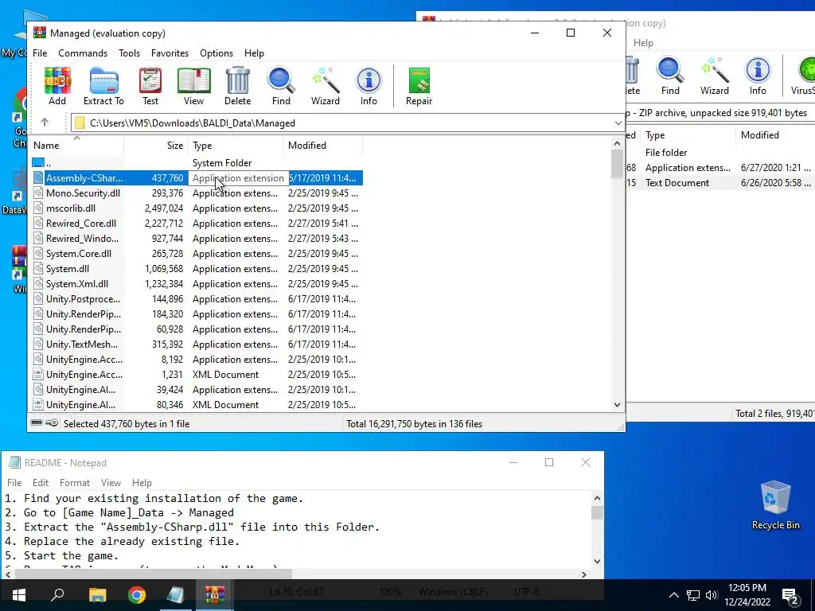Click Find icon in the background WinRAR window
Screen dimensions: 815x611
pyautogui.click(x=670, y=76)
